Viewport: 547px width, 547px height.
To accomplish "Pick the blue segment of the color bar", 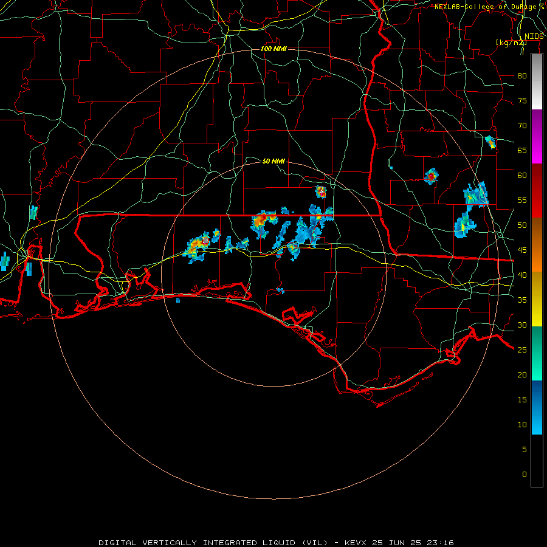I will tap(537, 407).
